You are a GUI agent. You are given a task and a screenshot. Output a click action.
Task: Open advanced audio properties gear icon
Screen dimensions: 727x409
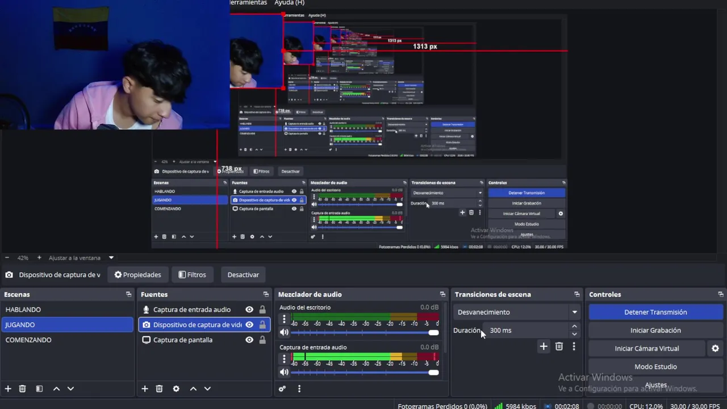click(x=282, y=389)
